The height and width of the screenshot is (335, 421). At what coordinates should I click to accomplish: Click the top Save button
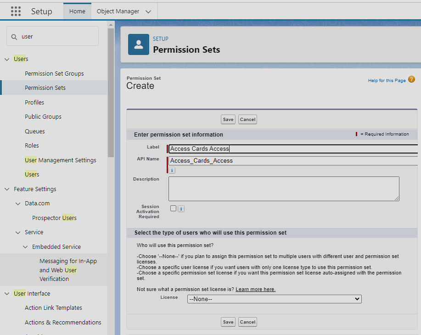pos(228,120)
